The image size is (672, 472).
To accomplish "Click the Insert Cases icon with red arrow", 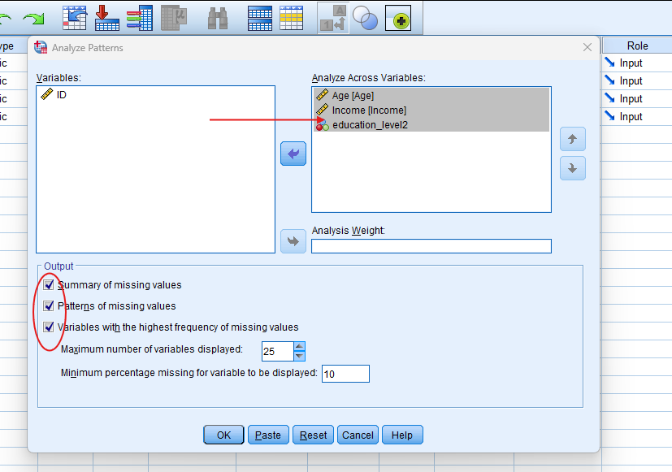I will (x=106, y=17).
